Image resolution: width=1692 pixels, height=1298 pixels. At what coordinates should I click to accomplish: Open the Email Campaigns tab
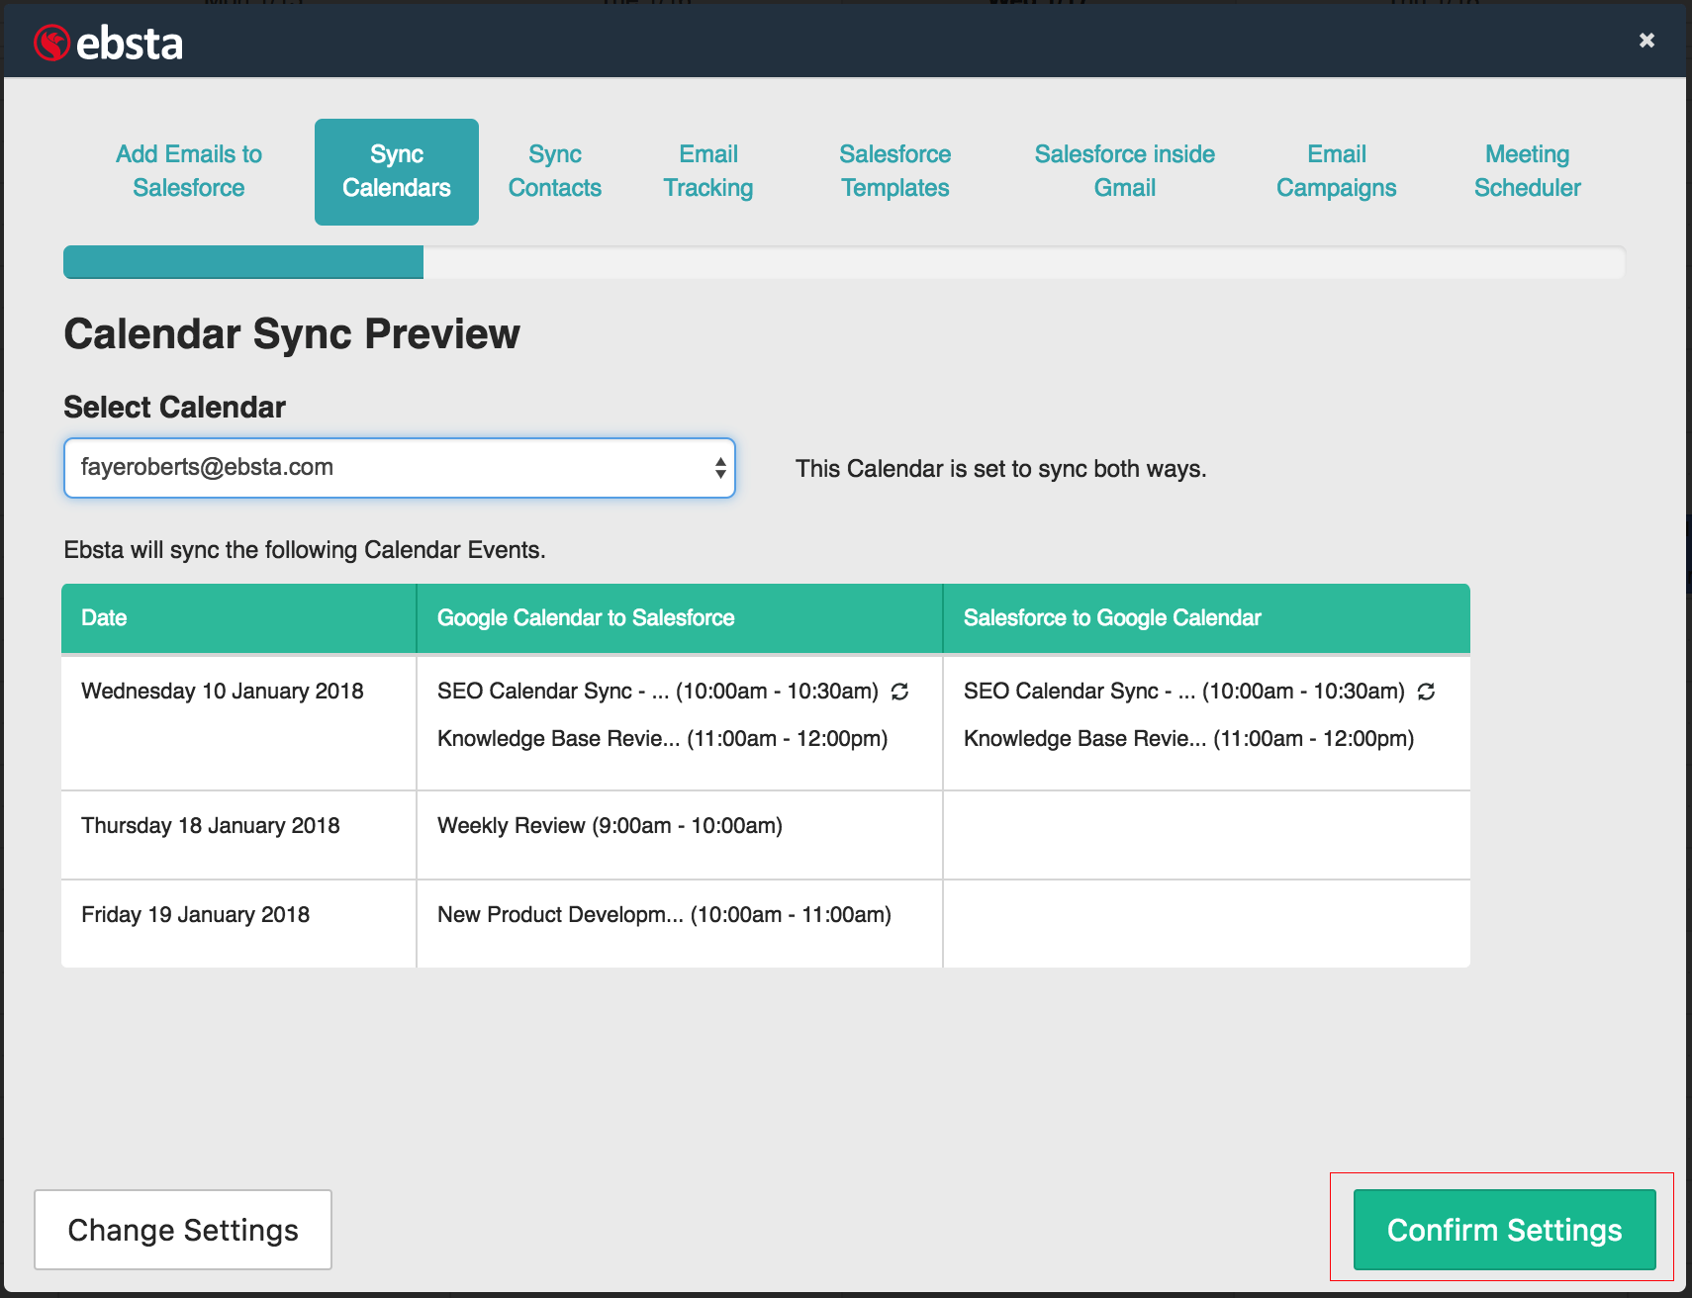tap(1336, 171)
